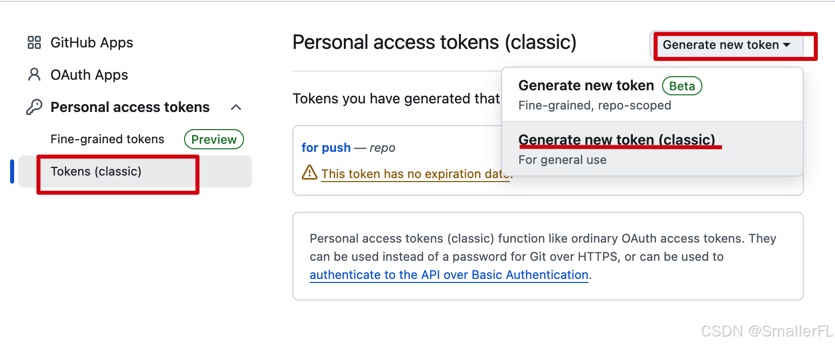Screen dimensions: 835x346
Task: Click the green Preview badge
Action: pos(214,140)
